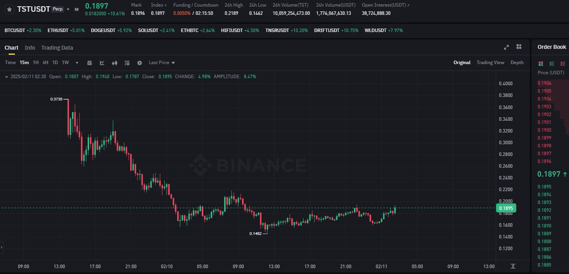Click bid price 0.1885 in order book

(544, 265)
